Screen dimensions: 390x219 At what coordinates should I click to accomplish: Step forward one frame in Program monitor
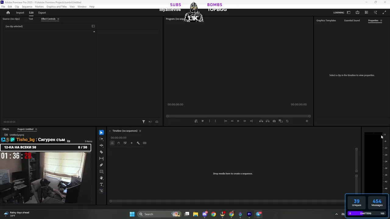click(245, 121)
